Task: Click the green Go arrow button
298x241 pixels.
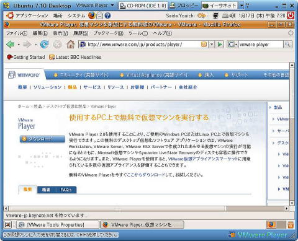Action: [x=220, y=45]
